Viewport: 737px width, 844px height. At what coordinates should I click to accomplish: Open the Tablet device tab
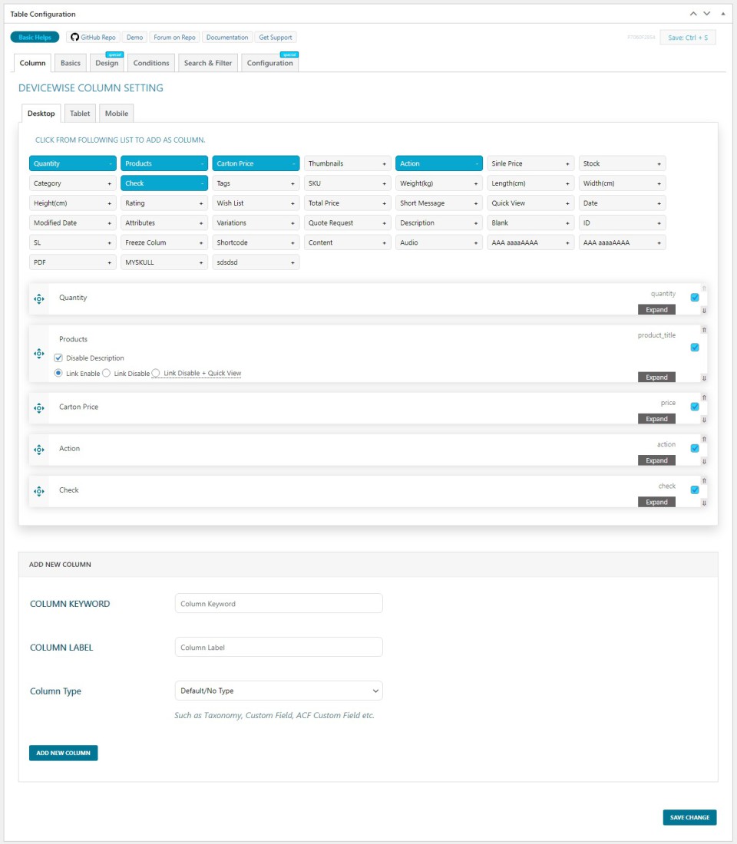[x=80, y=114]
